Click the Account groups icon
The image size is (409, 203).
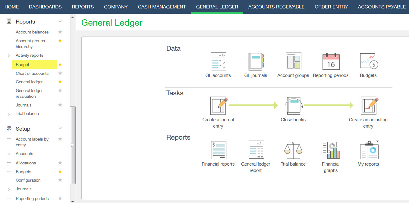point(293,61)
